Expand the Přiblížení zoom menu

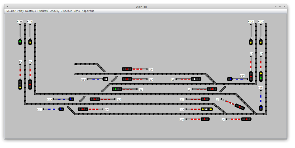coord(43,11)
